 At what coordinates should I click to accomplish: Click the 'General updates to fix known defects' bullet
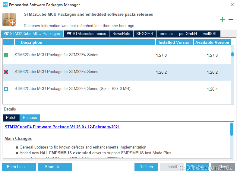tap(83, 147)
